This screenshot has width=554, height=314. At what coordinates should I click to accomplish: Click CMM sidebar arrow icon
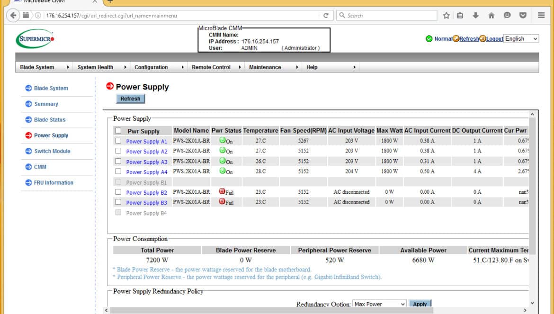pyautogui.click(x=28, y=167)
